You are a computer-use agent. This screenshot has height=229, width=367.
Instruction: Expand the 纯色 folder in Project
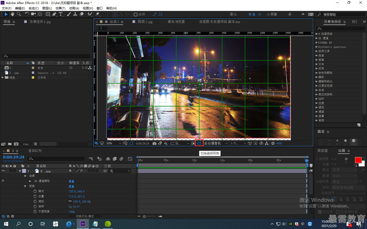[3, 78]
